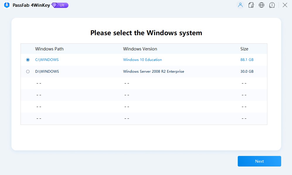Close the PassFab 4WinKey window
The image size is (292, 175).
tap(285, 5)
